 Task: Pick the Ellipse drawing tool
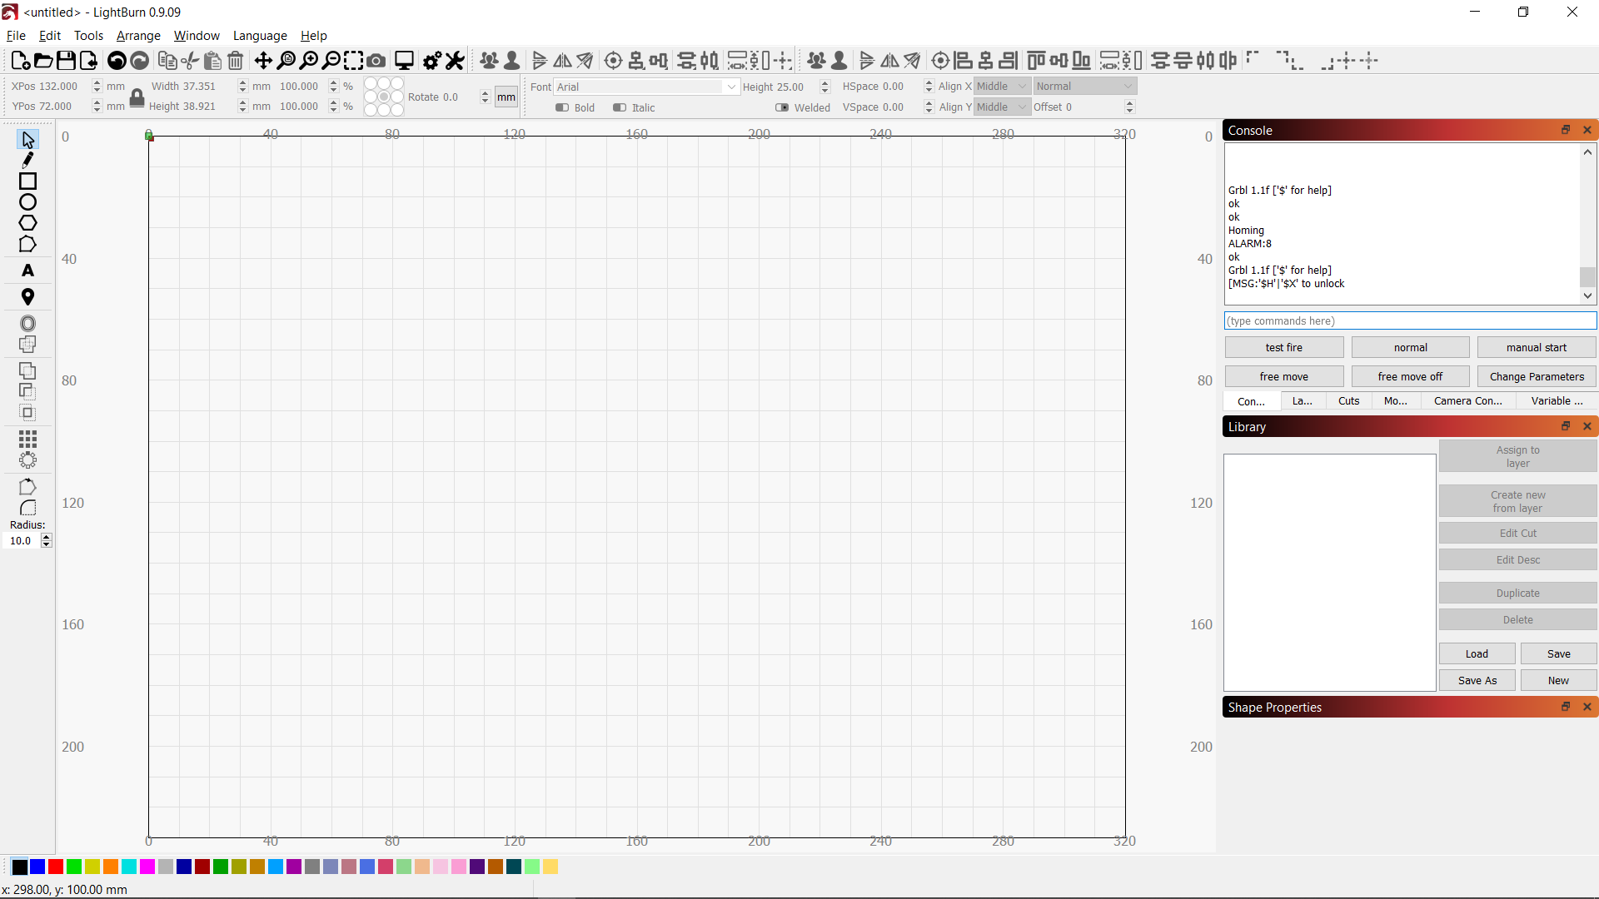pyautogui.click(x=27, y=202)
